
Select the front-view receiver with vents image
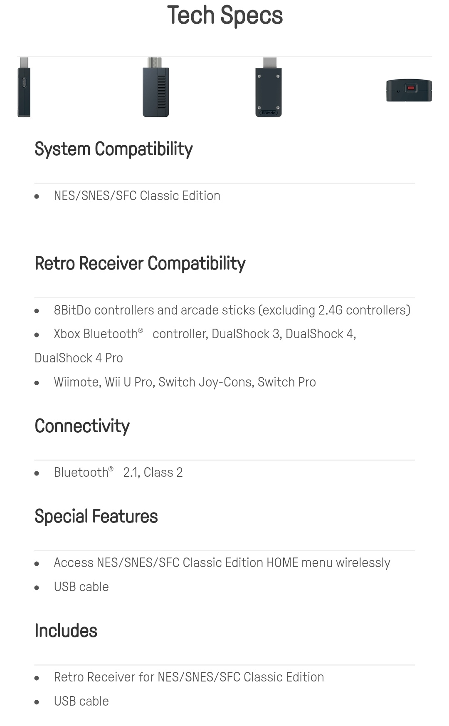click(156, 87)
